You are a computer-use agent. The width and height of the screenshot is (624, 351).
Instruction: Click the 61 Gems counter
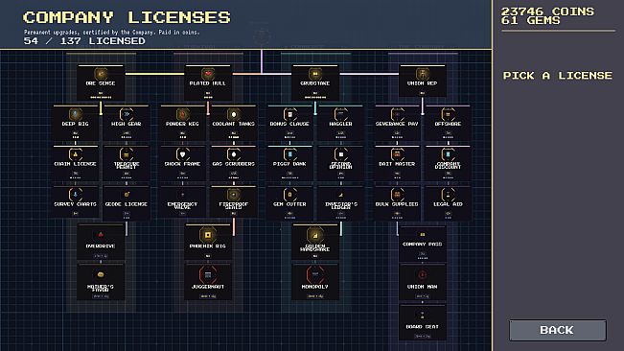pos(530,20)
